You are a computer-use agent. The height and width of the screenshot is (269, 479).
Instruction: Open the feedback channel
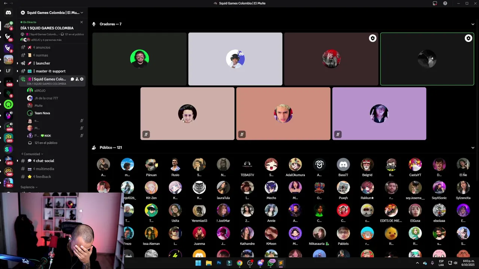52,177
